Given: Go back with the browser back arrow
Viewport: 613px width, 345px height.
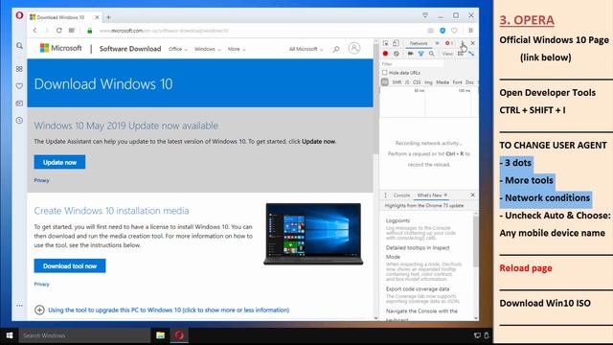Looking at the screenshot, I should (34, 31).
